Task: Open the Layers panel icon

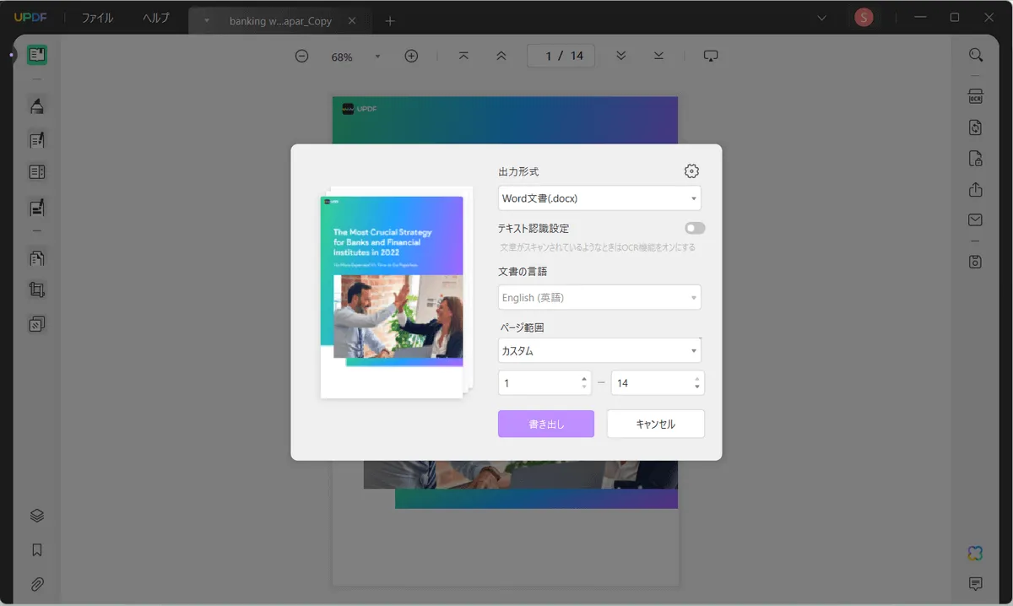Action: coord(36,516)
